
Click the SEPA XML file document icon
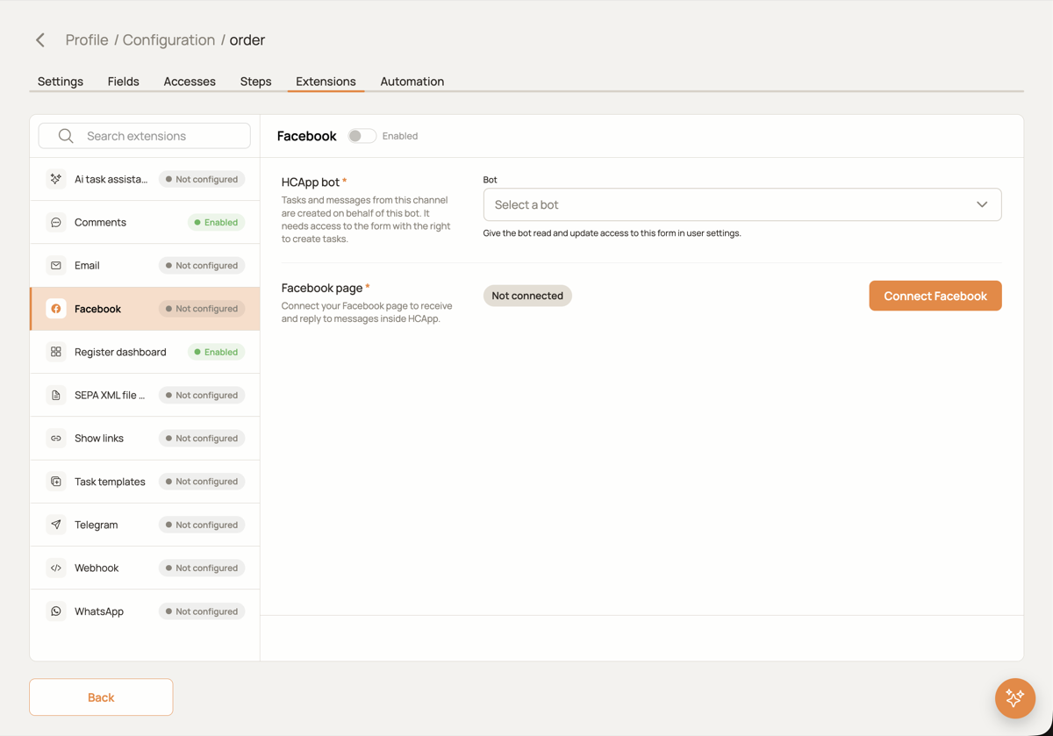point(56,396)
